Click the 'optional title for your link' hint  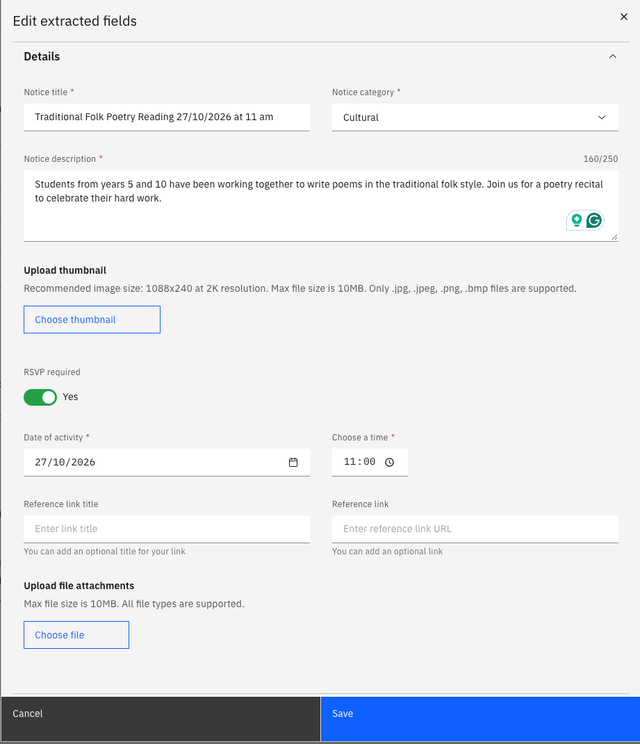pos(104,552)
